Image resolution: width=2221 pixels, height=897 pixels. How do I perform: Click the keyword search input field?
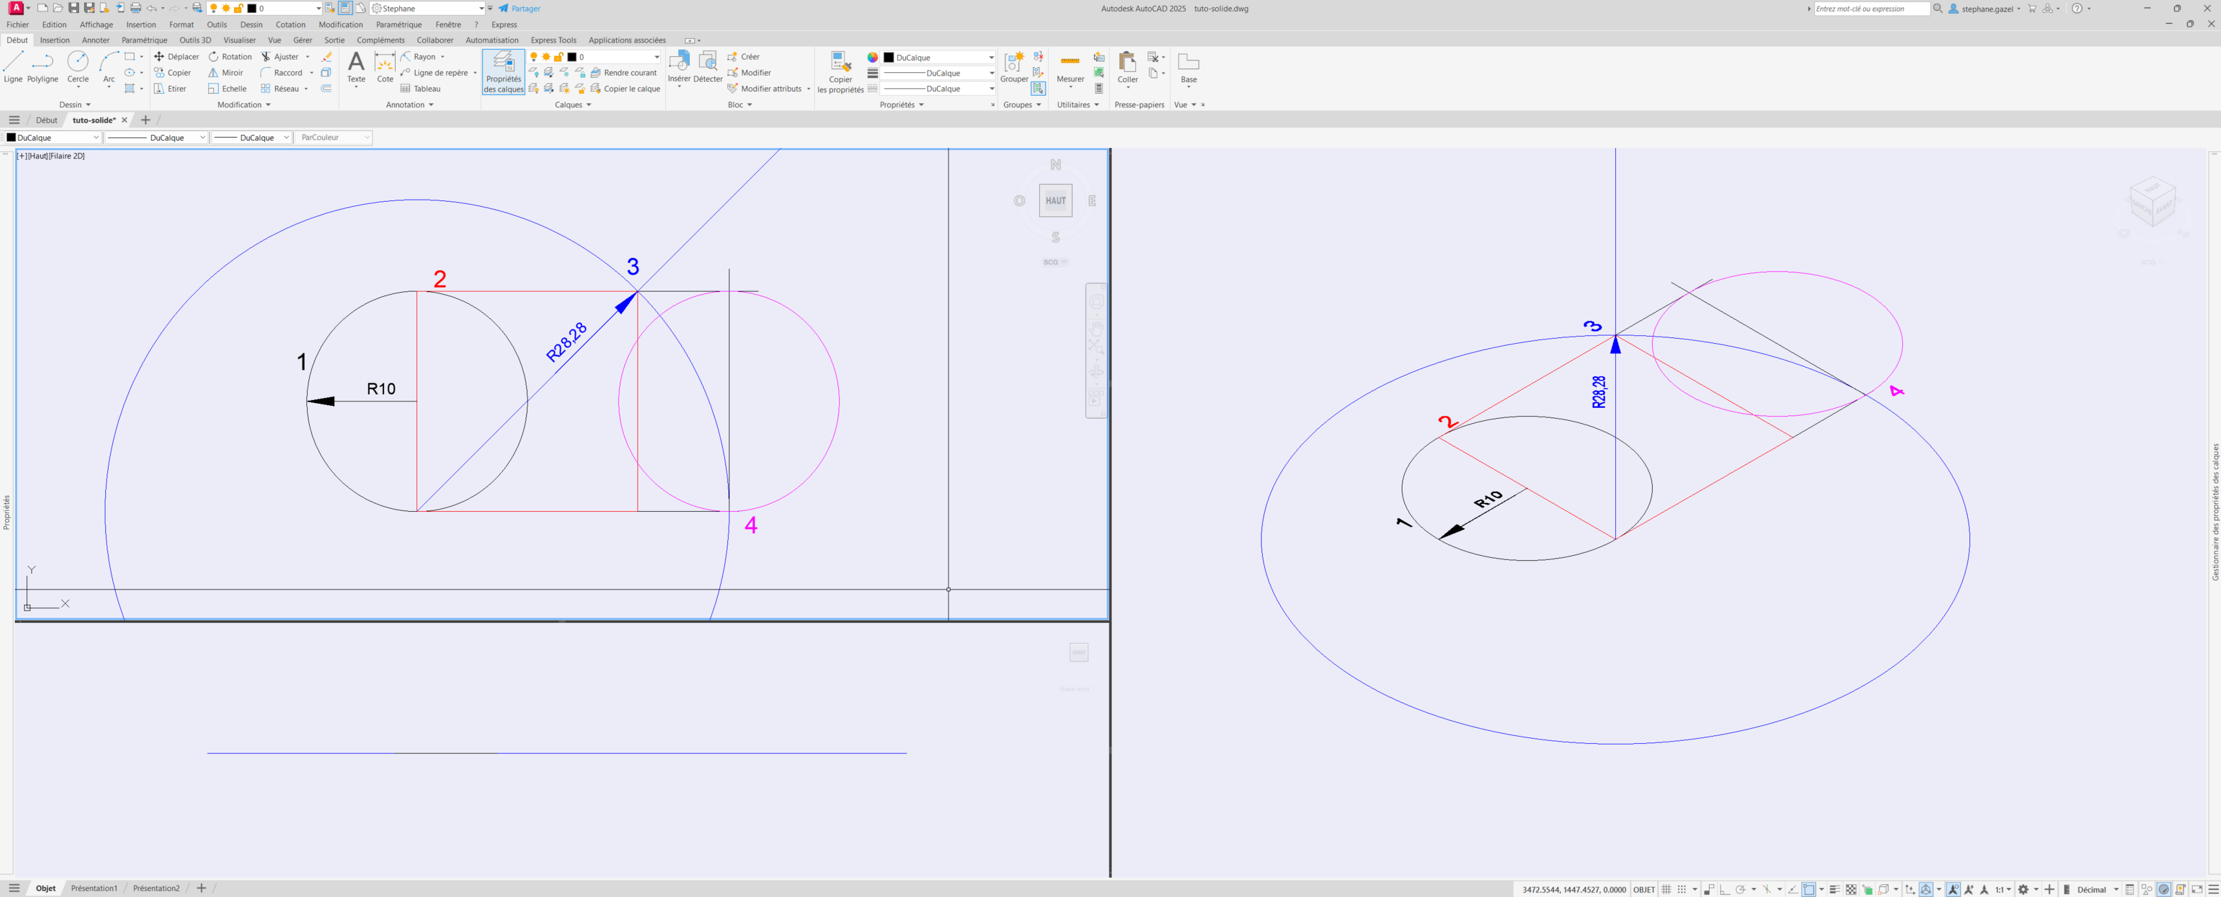[1871, 8]
